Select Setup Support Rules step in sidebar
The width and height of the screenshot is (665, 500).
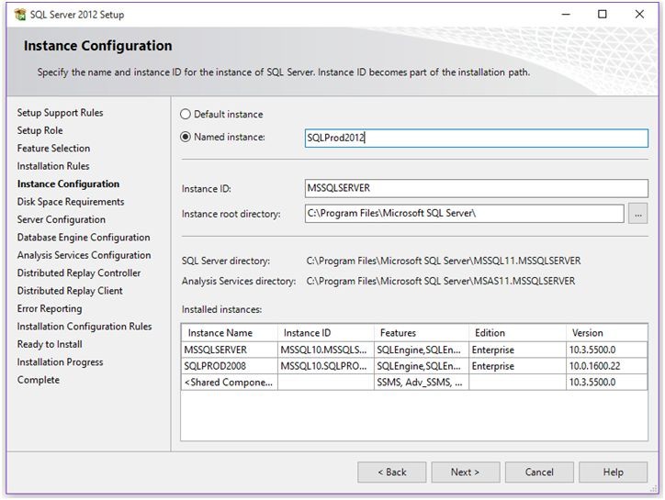[61, 113]
